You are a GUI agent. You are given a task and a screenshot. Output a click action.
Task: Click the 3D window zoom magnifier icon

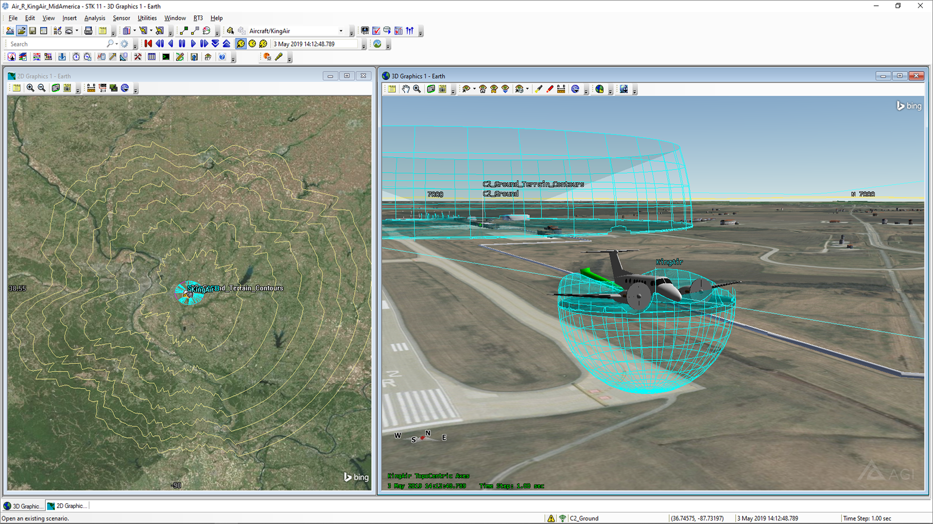point(417,89)
